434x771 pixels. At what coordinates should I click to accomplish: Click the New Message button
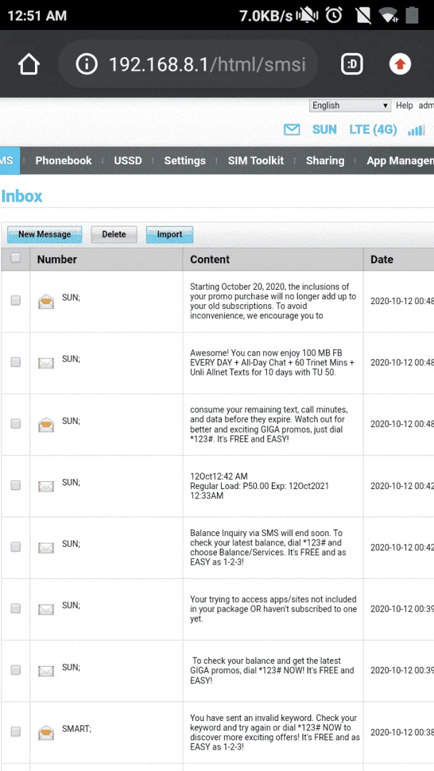pos(45,235)
